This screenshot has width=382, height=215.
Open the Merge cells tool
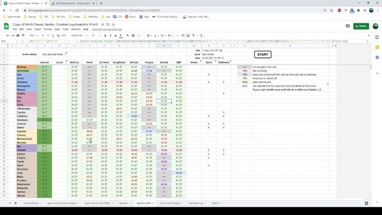pos(139,36)
